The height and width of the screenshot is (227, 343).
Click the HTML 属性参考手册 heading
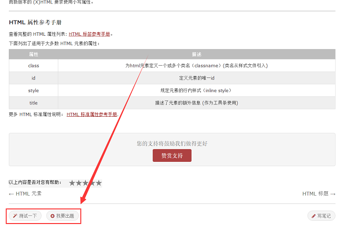click(42, 23)
